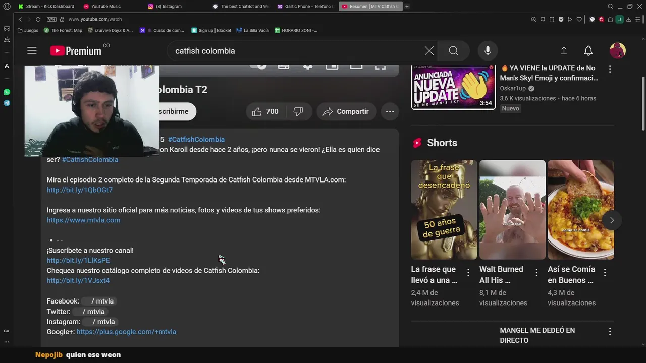Click the pin icon in address bar
This screenshot has width=646, height=363.
[543, 19]
